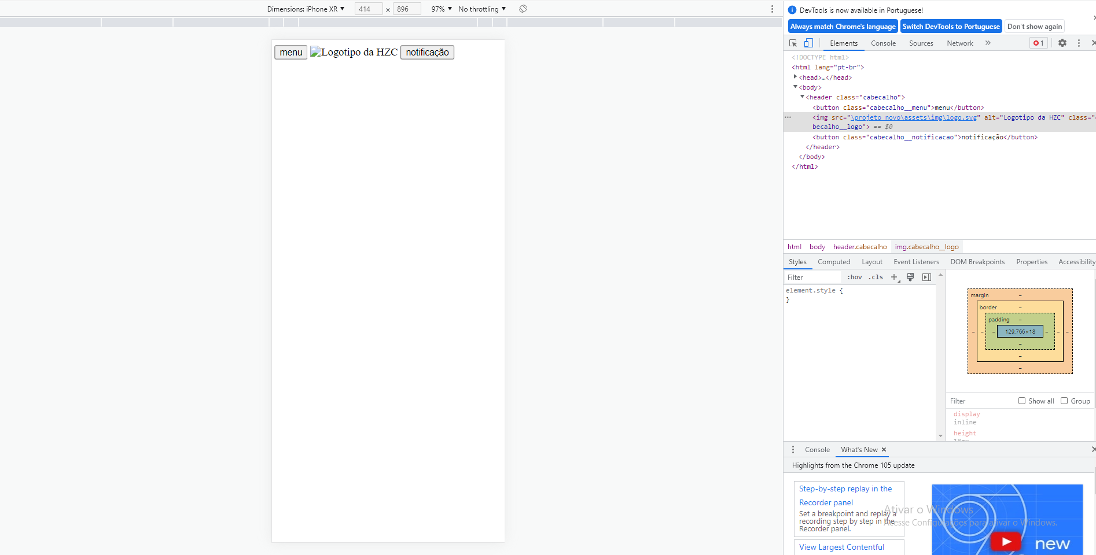
Task: Click Don't show again button
Action: point(1035,27)
